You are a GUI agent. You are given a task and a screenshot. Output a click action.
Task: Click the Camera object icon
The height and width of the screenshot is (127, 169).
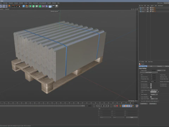tap(54, 6)
